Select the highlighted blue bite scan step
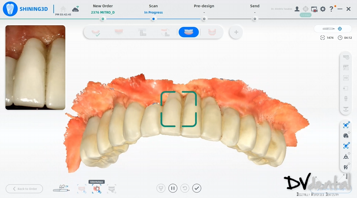This screenshot has width=357, height=198. pos(189,32)
